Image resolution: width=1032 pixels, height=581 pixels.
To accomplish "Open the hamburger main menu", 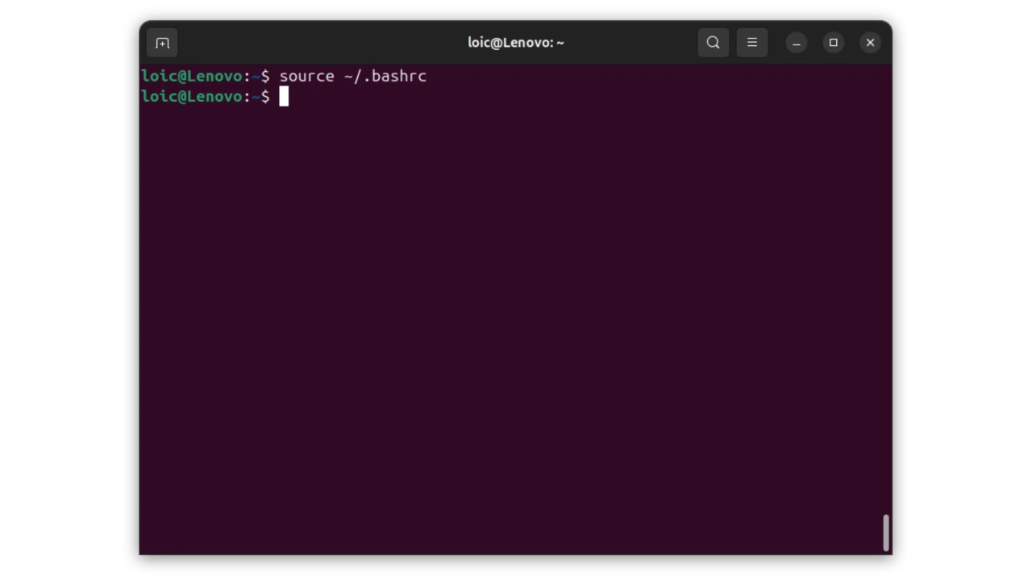I will point(751,43).
